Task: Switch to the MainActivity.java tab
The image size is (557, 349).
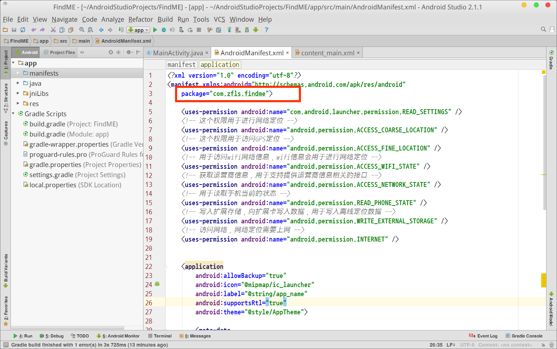Action: 177,53
